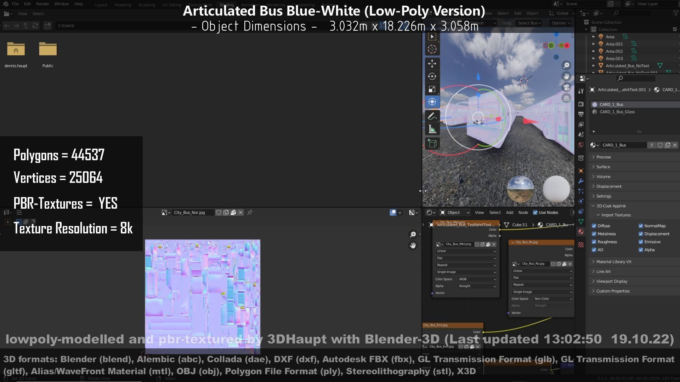Viewport: 680px width, 382px height.
Task: Open the Render properties tab
Action: (x=581, y=104)
